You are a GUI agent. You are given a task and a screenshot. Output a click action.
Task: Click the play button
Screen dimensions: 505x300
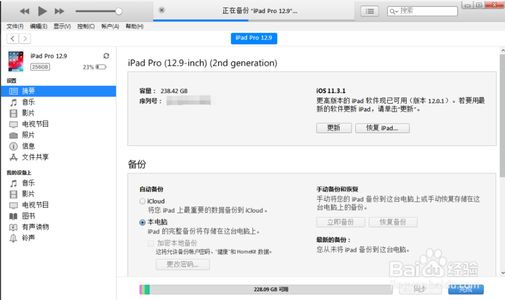point(42,11)
